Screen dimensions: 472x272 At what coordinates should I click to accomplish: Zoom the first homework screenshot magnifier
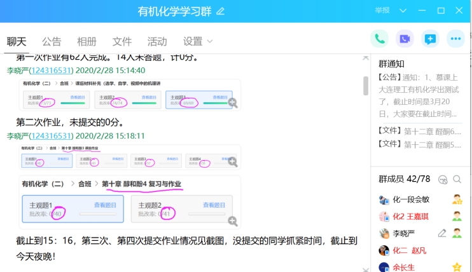coord(233,103)
